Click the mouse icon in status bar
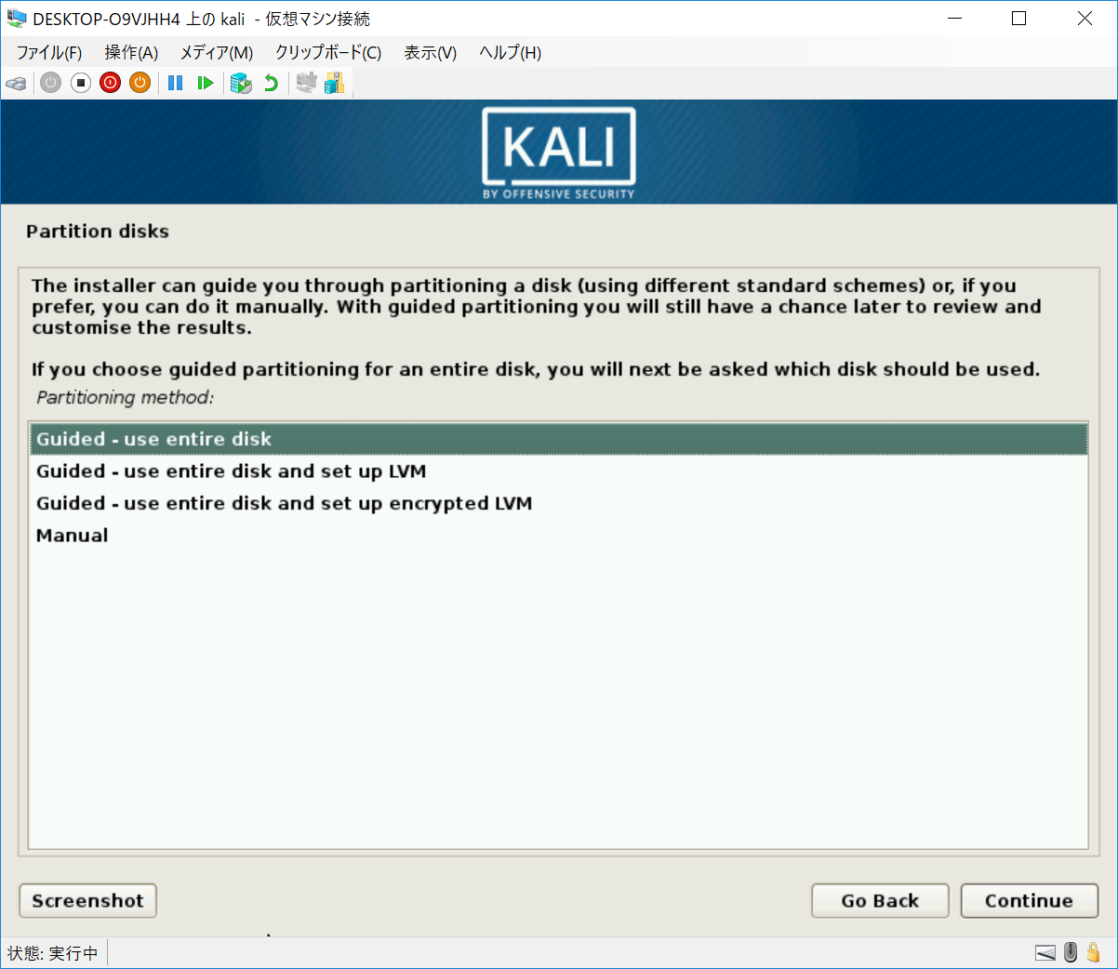Image resolution: width=1118 pixels, height=969 pixels. (x=1071, y=952)
